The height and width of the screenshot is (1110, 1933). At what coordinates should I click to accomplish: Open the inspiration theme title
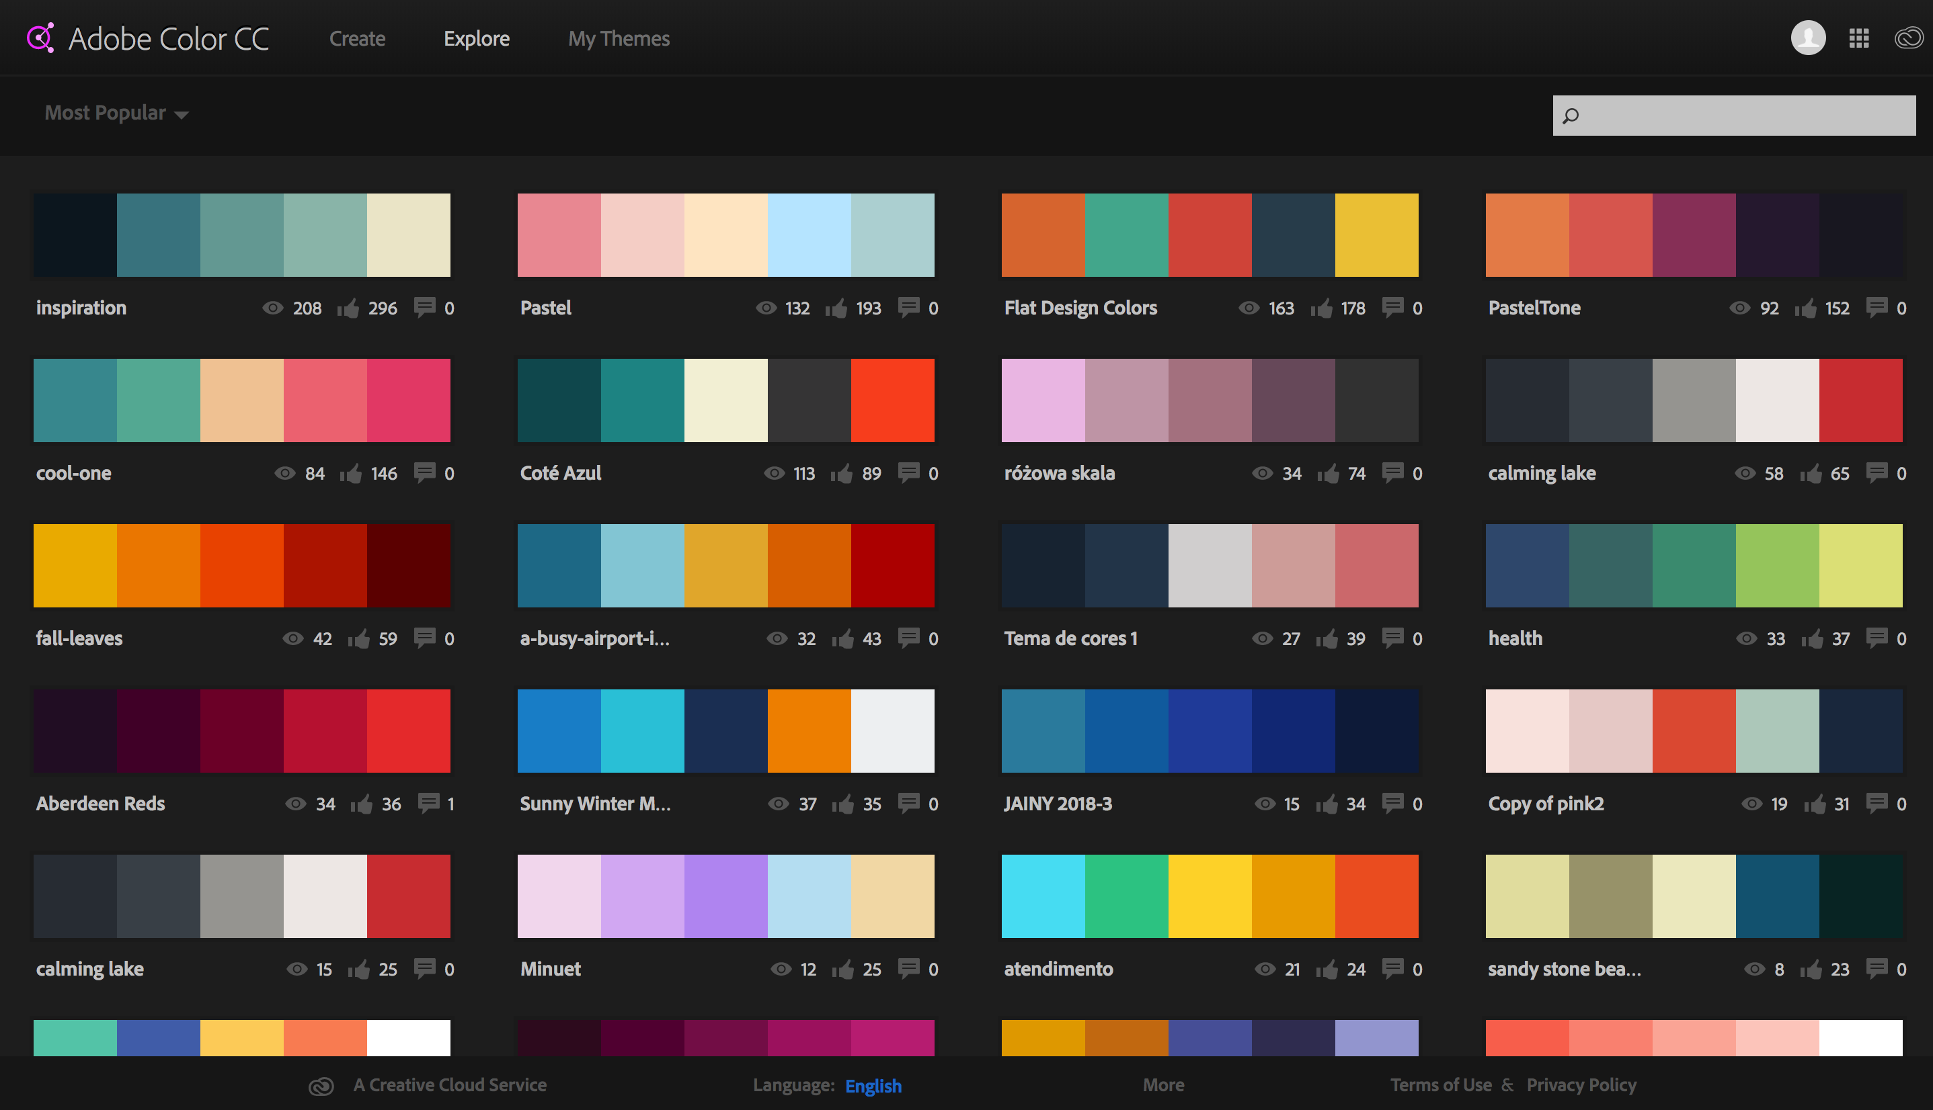pyautogui.click(x=81, y=307)
